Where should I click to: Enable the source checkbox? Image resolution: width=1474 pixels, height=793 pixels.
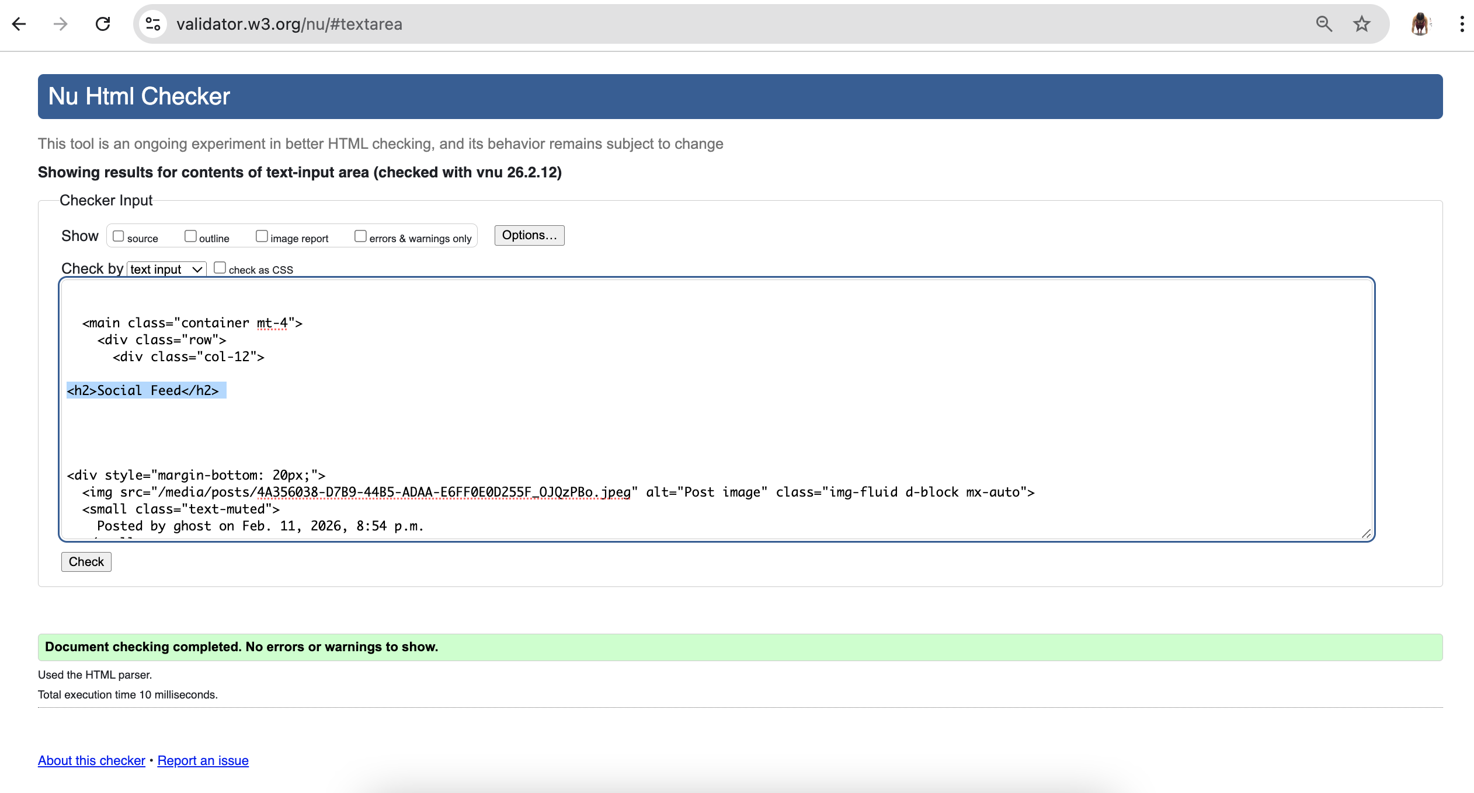point(119,235)
